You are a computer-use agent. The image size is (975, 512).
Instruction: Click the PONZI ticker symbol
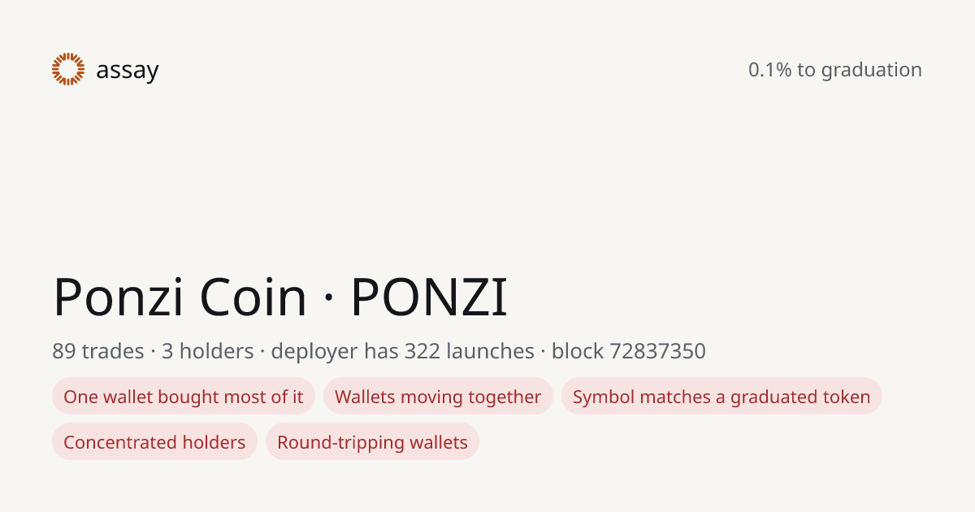(428, 297)
